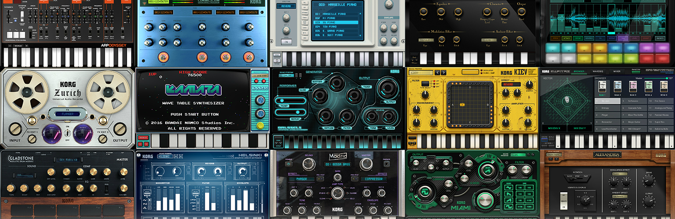Choose Toy Piano from the preset list
675x219 pixels.
click(336, 26)
